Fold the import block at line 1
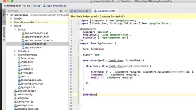The image size is (196, 110). pos(79,20)
